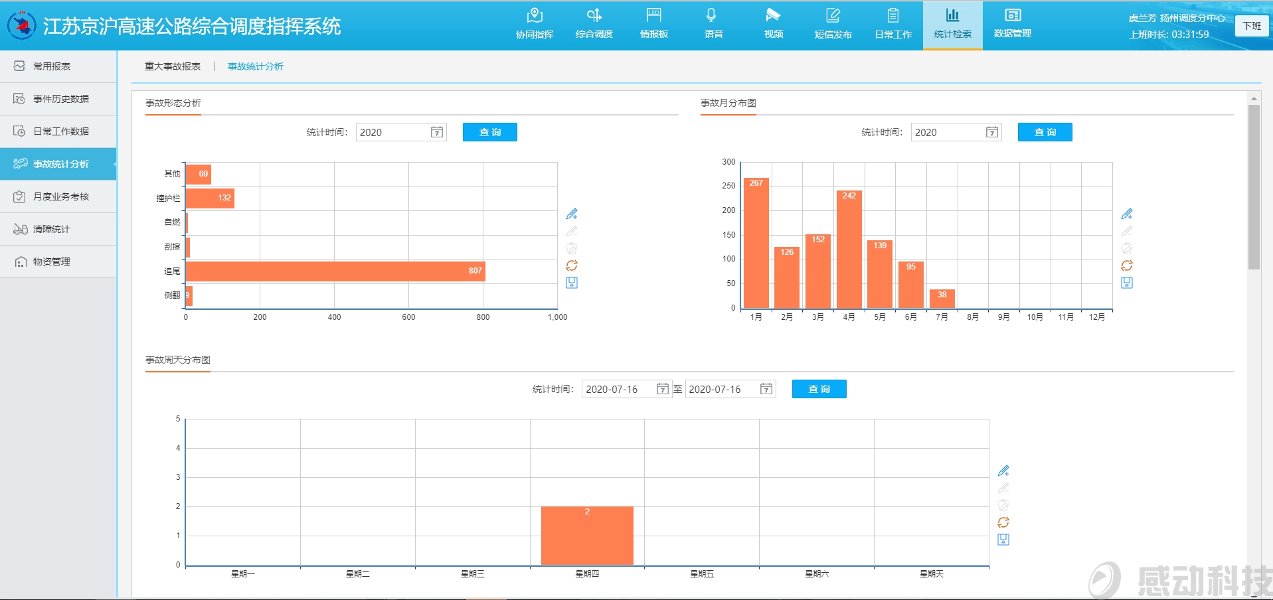Select 清障统计 in the sidebar
The image size is (1273, 600).
tap(52, 229)
